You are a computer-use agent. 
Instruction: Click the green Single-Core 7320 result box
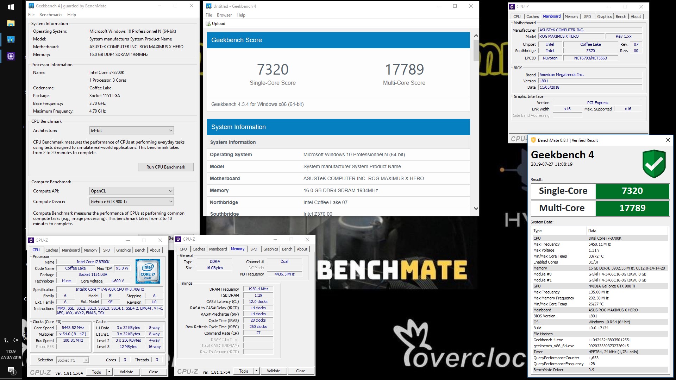[632, 191]
